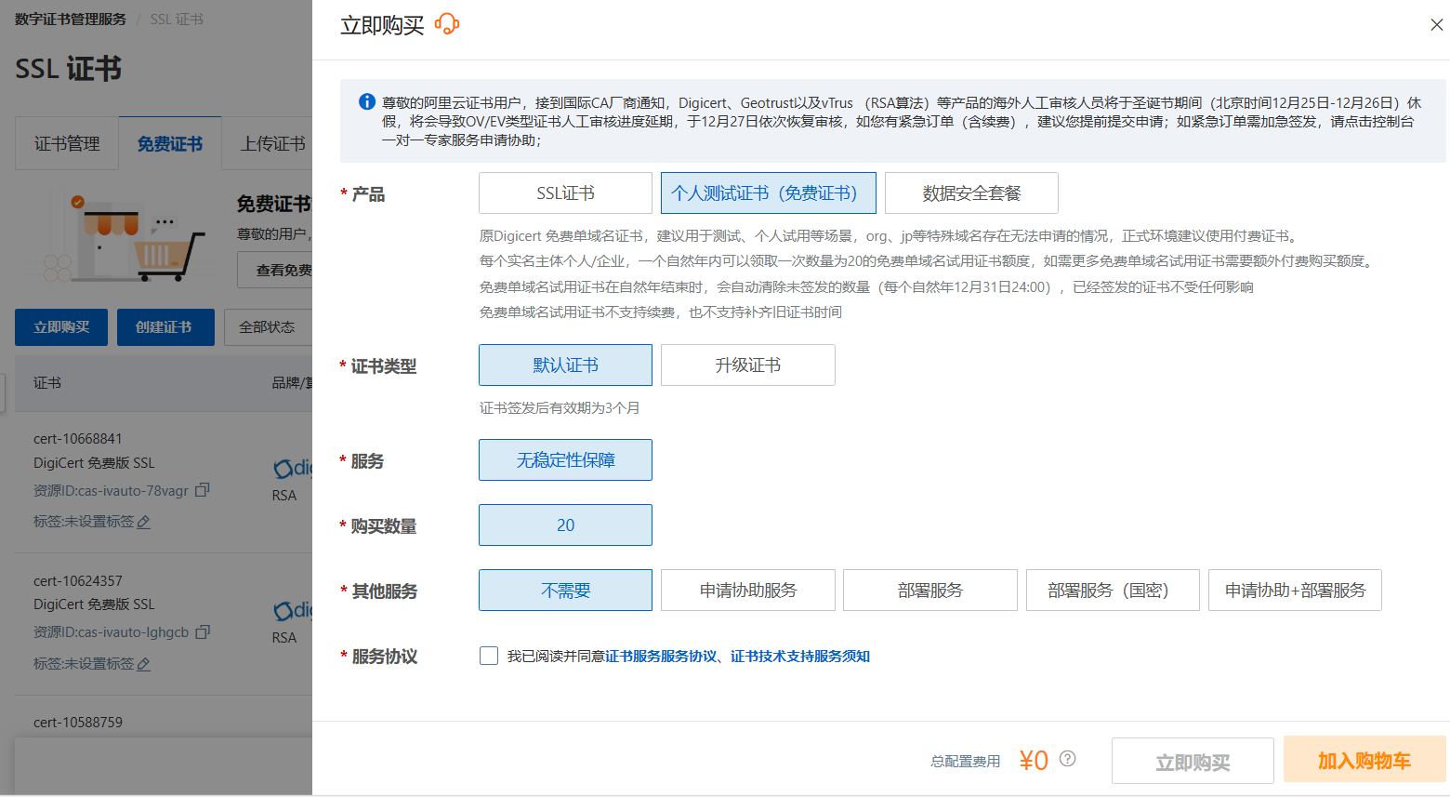The width and height of the screenshot is (1450, 797).
Task: Select 无稳定性保障 service option
Action: (x=565, y=459)
